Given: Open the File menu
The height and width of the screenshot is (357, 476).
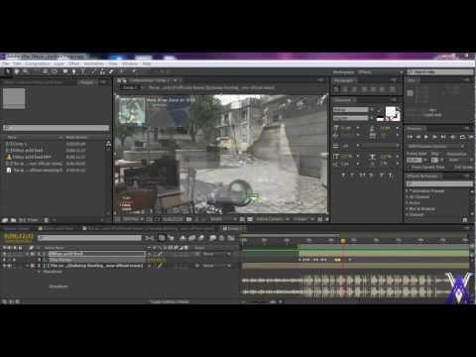Looking at the screenshot, I should click(x=6, y=63).
